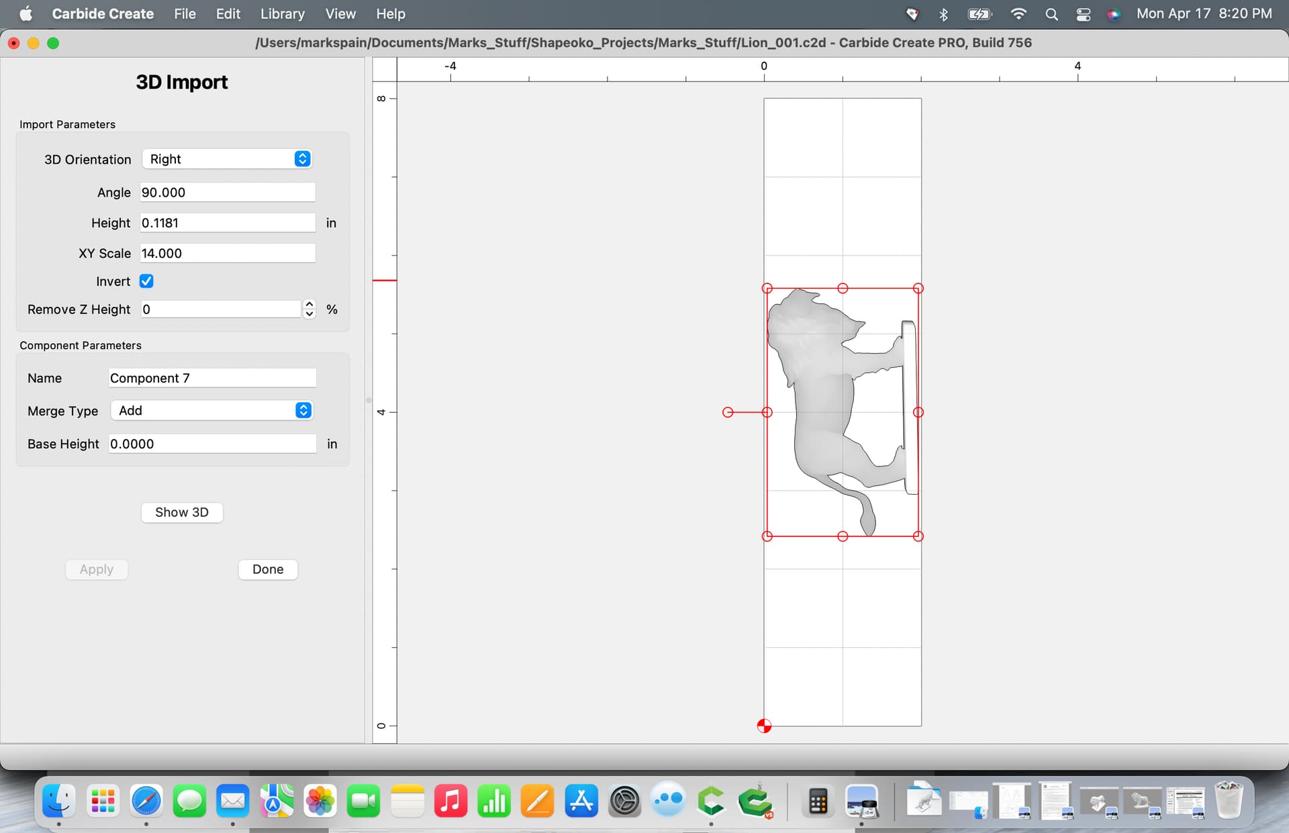Screen dimensions: 1289x833
Task: Open the File menu
Action: [x=185, y=13]
